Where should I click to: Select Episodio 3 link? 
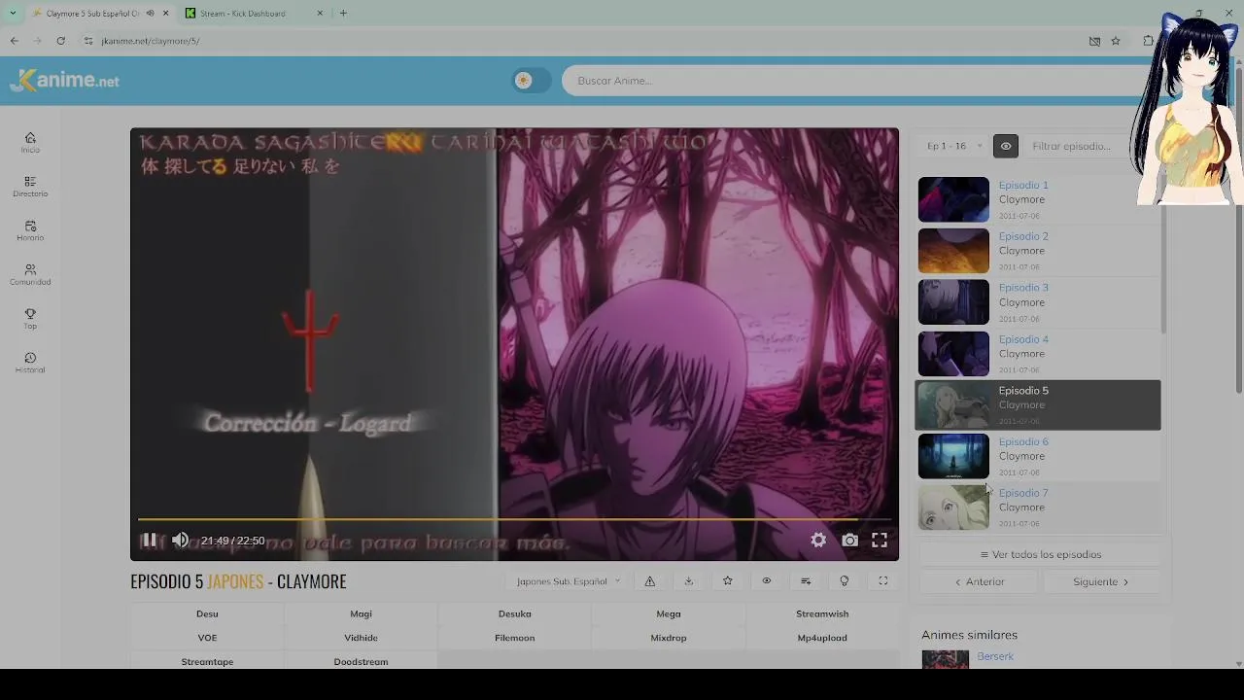point(1023,288)
